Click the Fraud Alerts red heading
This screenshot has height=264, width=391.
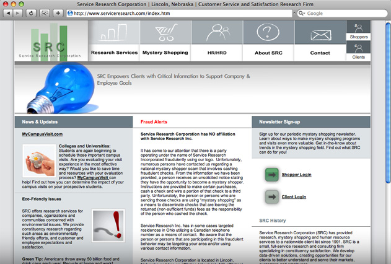(154, 122)
